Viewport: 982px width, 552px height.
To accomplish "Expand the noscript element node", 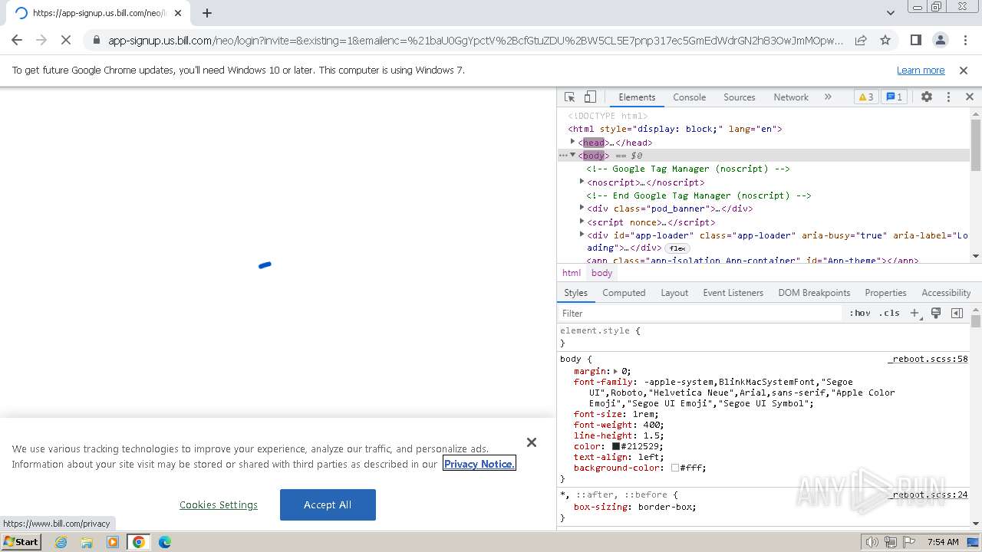I will coord(582,182).
